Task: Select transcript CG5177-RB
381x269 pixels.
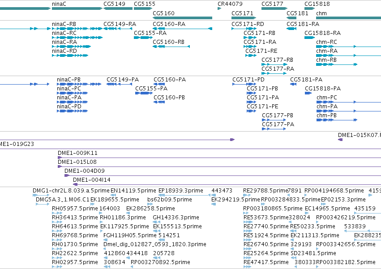Action: click(x=277, y=60)
